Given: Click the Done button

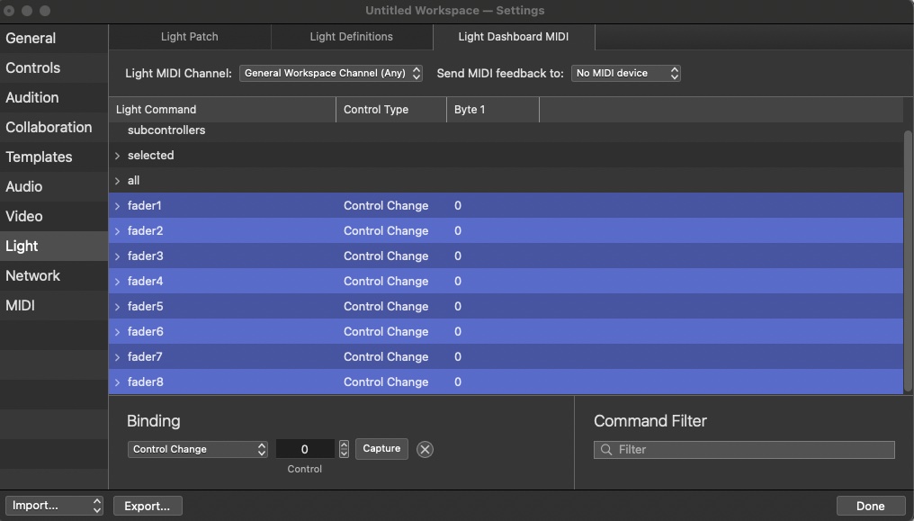Looking at the screenshot, I should (870, 506).
